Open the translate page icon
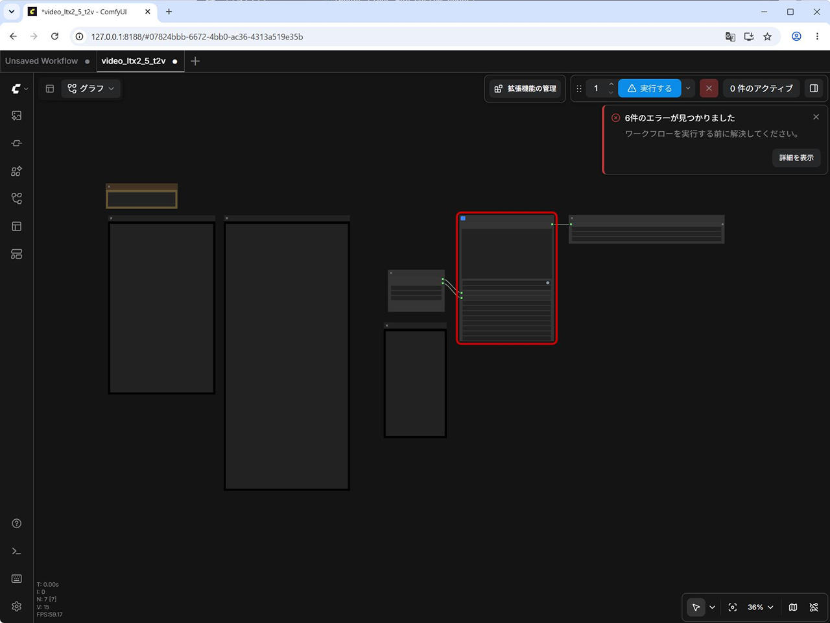 coord(730,37)
